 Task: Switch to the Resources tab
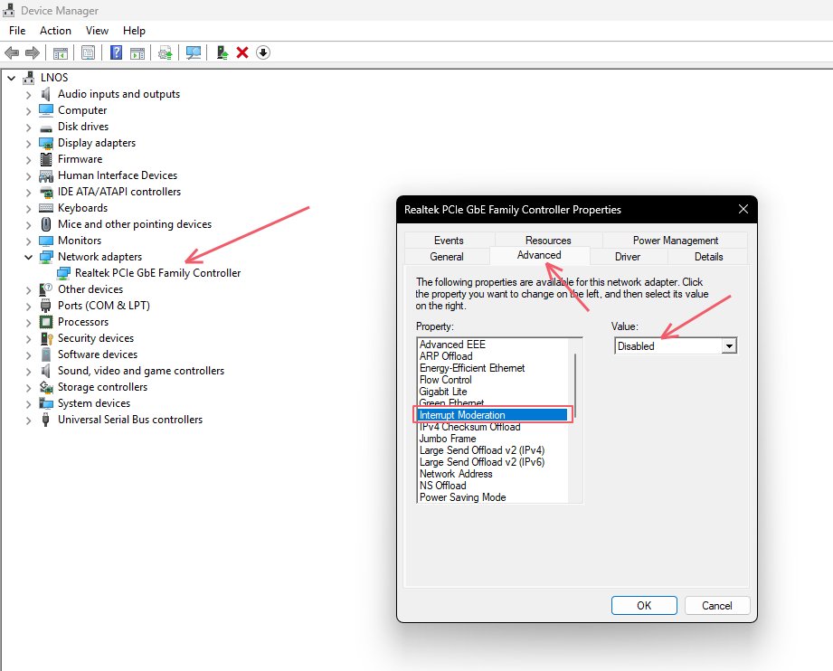click(548, 241)
